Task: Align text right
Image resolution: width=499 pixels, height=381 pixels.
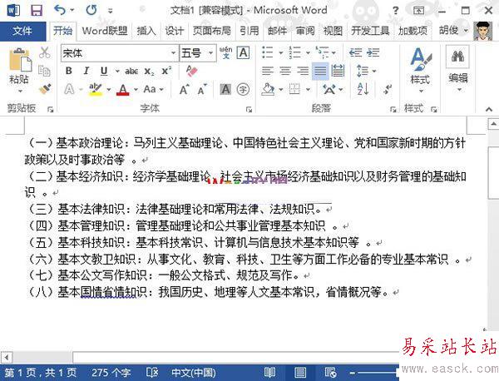Action: pos(303,71)
